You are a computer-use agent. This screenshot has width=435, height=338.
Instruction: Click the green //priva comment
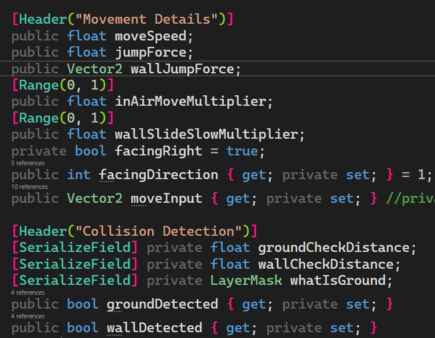411,199
